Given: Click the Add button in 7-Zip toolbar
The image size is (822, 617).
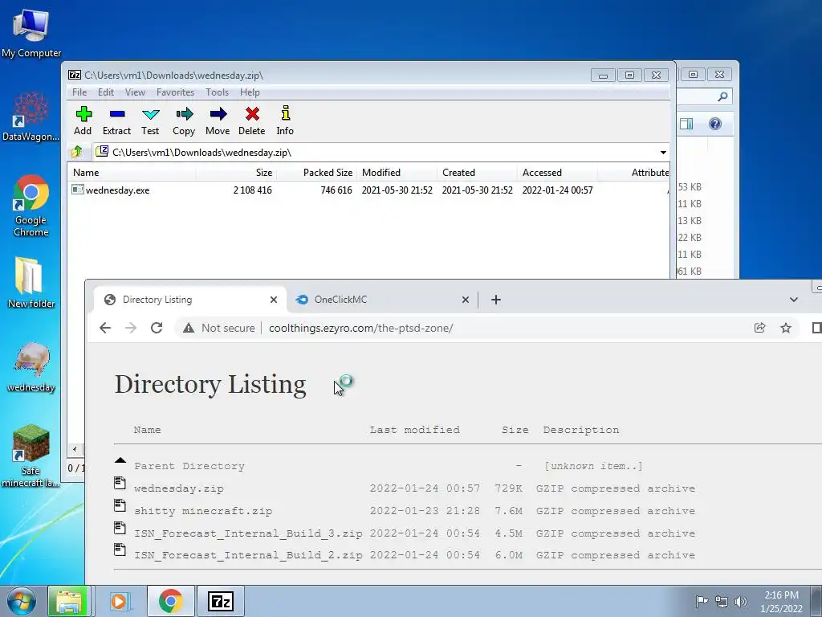Looking at the screenshot, I should click(x=83, y=121).
